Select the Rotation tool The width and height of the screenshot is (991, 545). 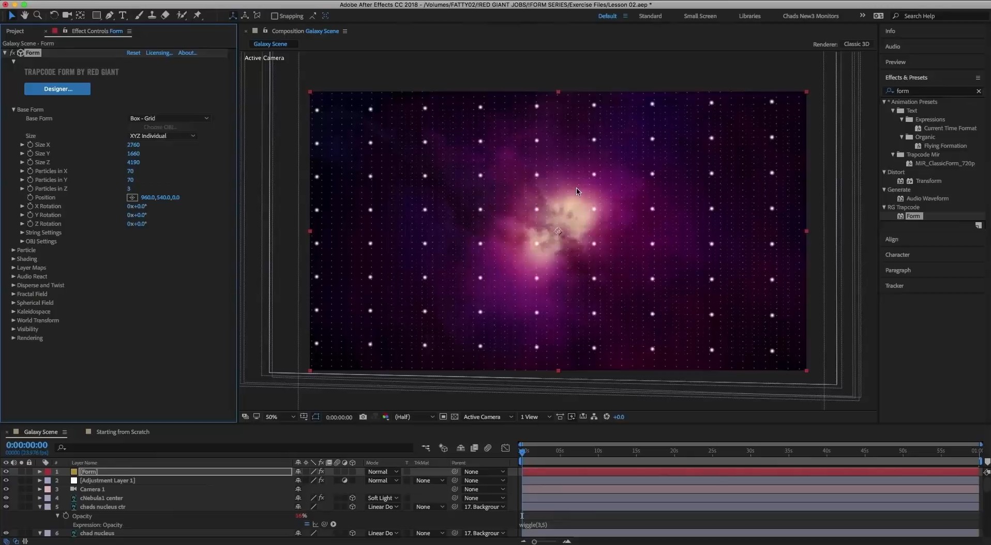[54, 15]
